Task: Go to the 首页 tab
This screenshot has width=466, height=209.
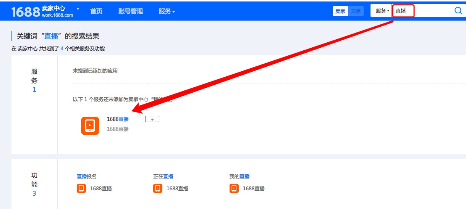Action: coord(96,11)
